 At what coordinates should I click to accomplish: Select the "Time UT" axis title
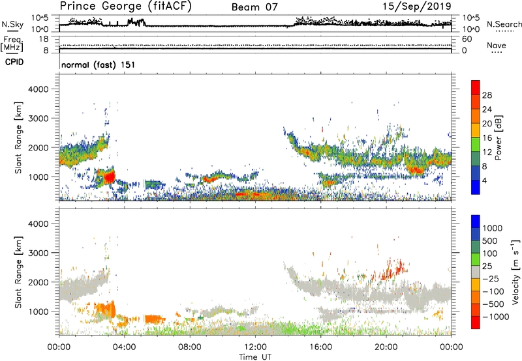[x=255, y=357]
